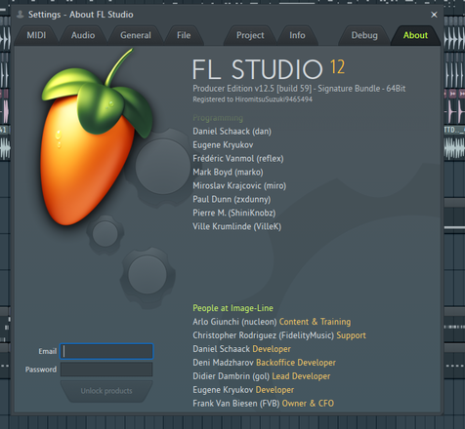This screenshot has width=465, height=429.
Task: Click Deni Madzharov Backoffice Developer
Action: click(x=264, y=363)
